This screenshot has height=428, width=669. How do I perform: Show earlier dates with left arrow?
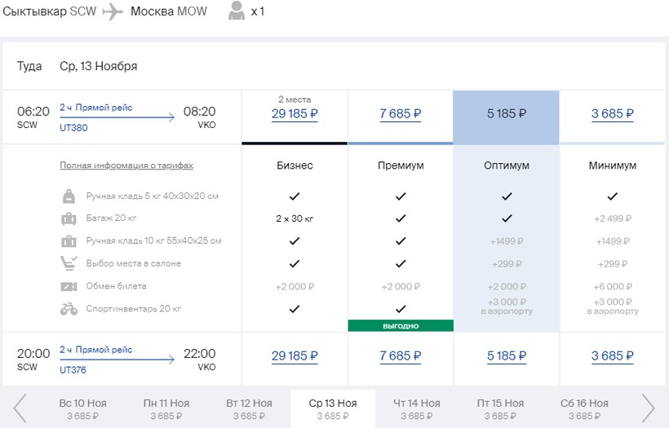click(20, 408)
